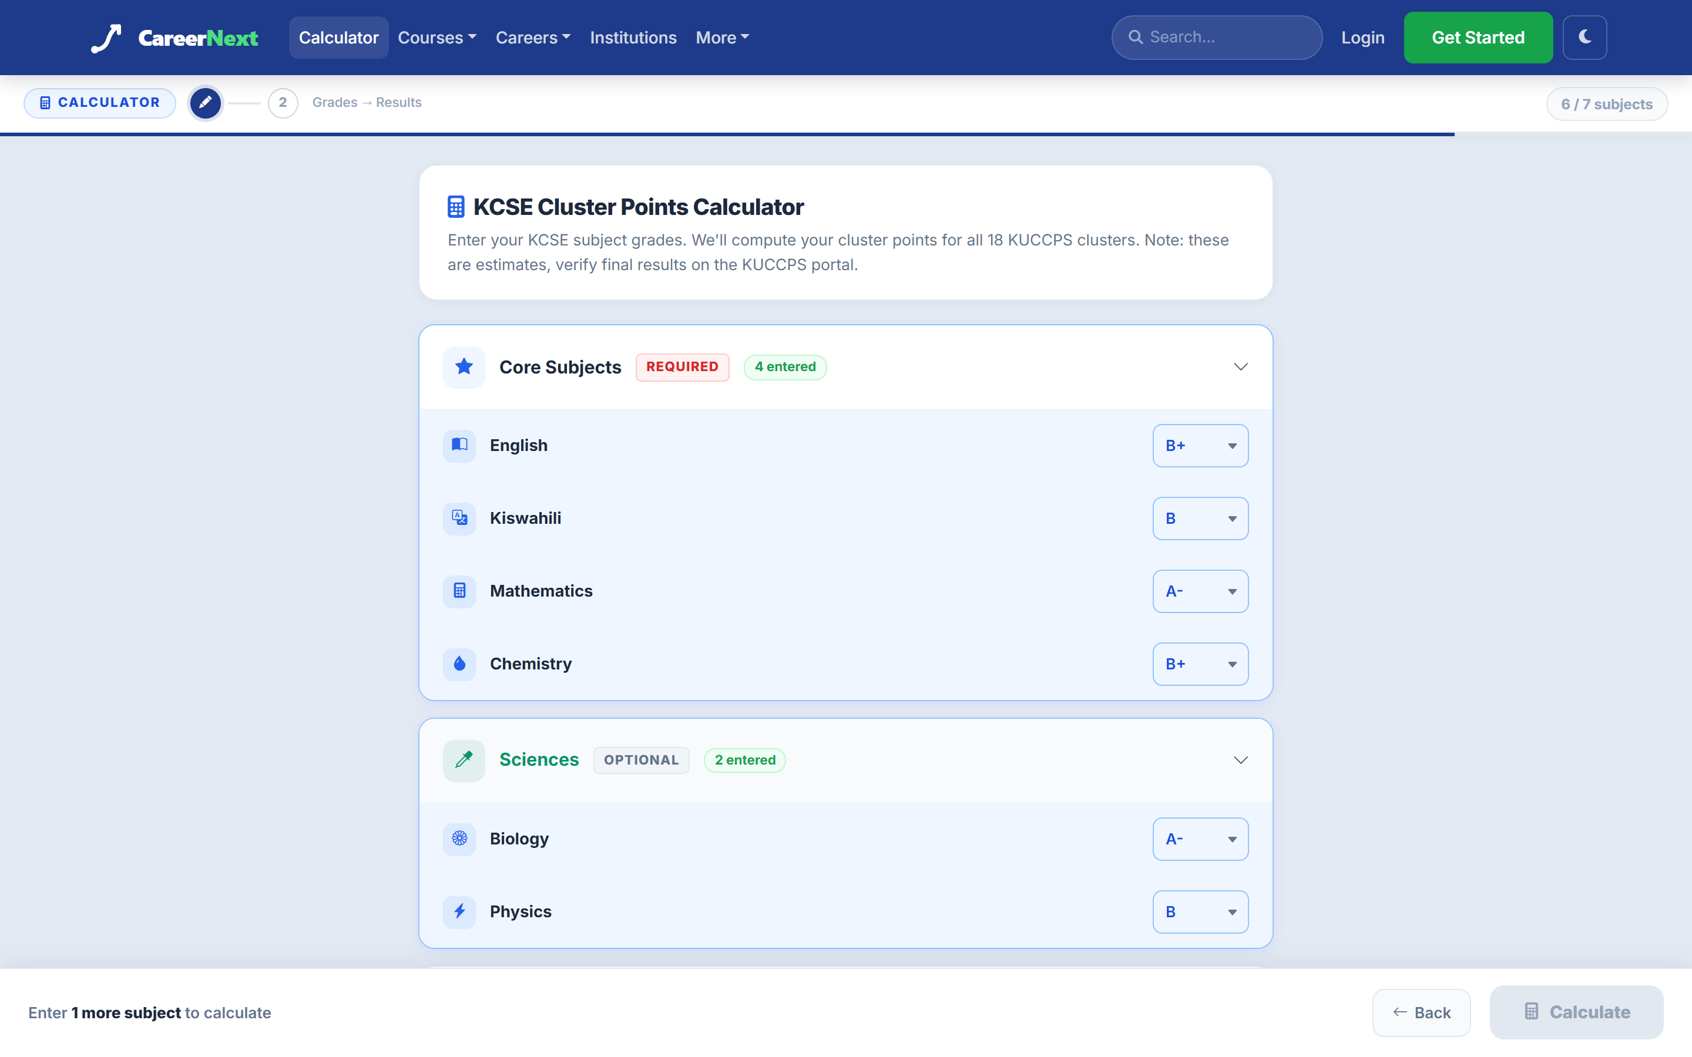Click the 6 / 7 subjects counter
Screen dimensions: 1692x1057
[x=1606, y=104]
